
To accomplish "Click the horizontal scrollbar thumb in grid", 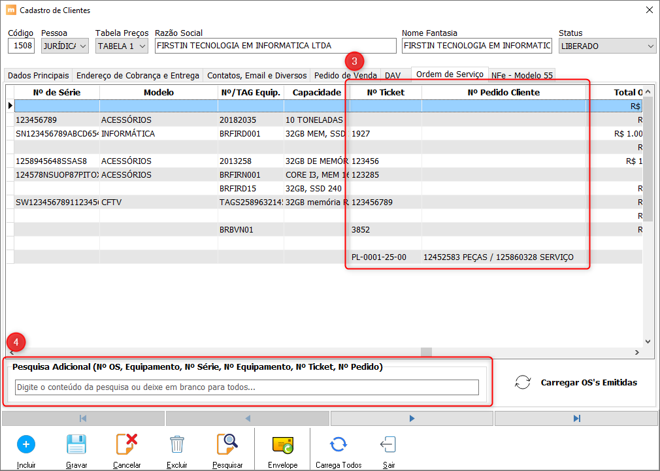I will pyautogui.click(x=426, y=352).
